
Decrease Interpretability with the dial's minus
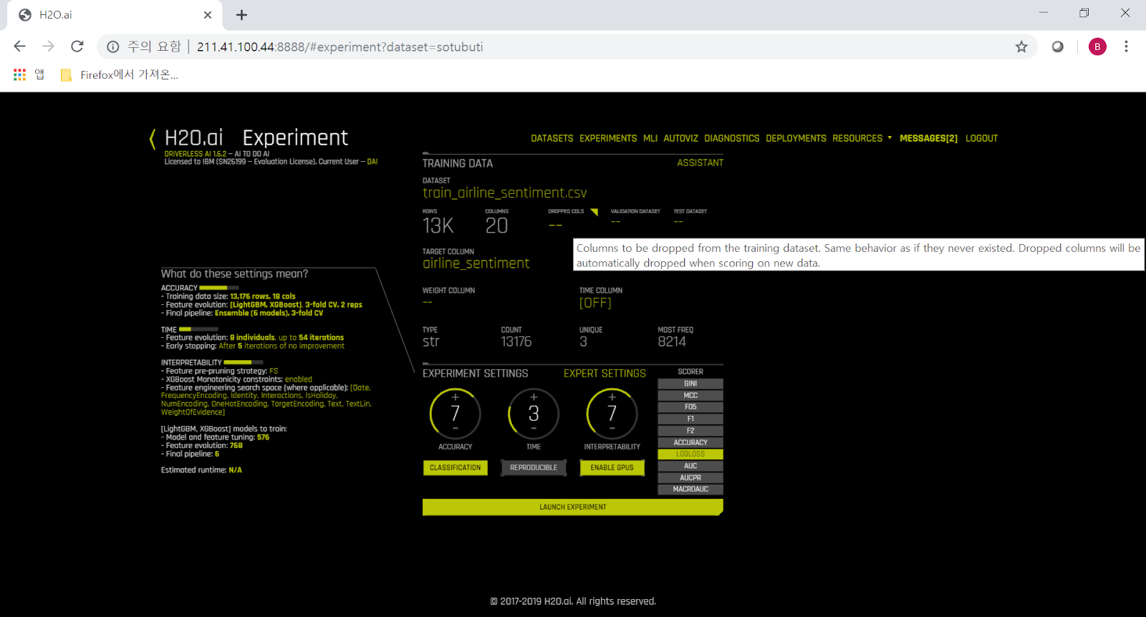pyautogui.click(x=612, y=428)
